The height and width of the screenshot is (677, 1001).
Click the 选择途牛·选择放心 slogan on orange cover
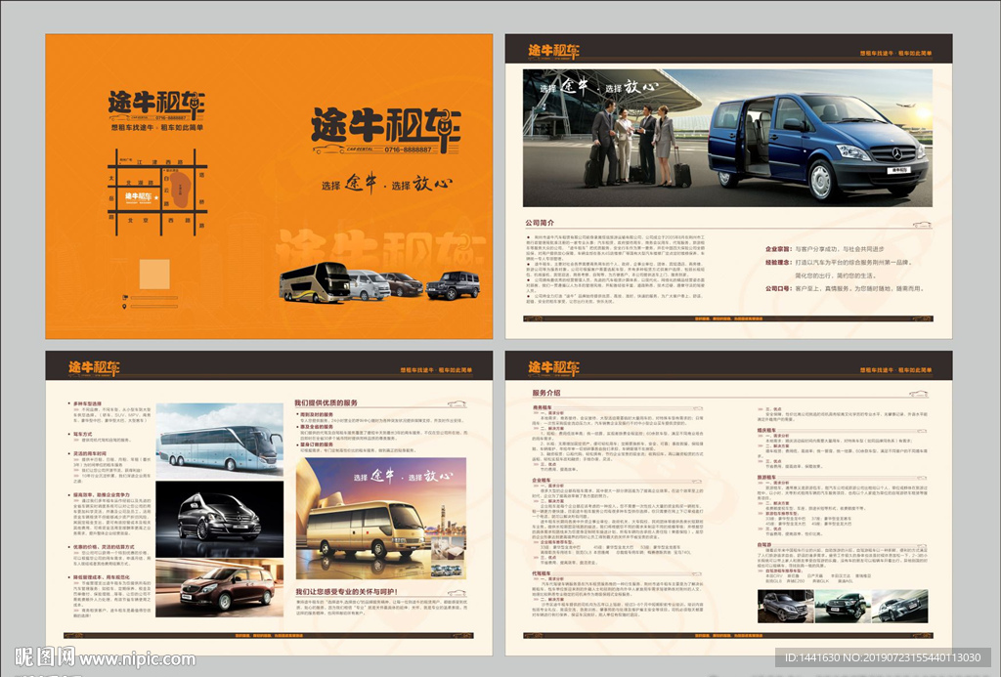(x=387, y=184)
